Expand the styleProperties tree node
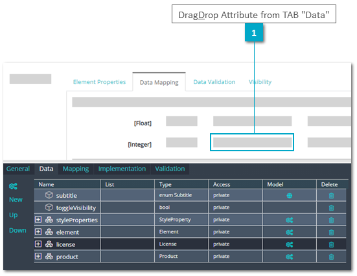 [x=38, y=220]
